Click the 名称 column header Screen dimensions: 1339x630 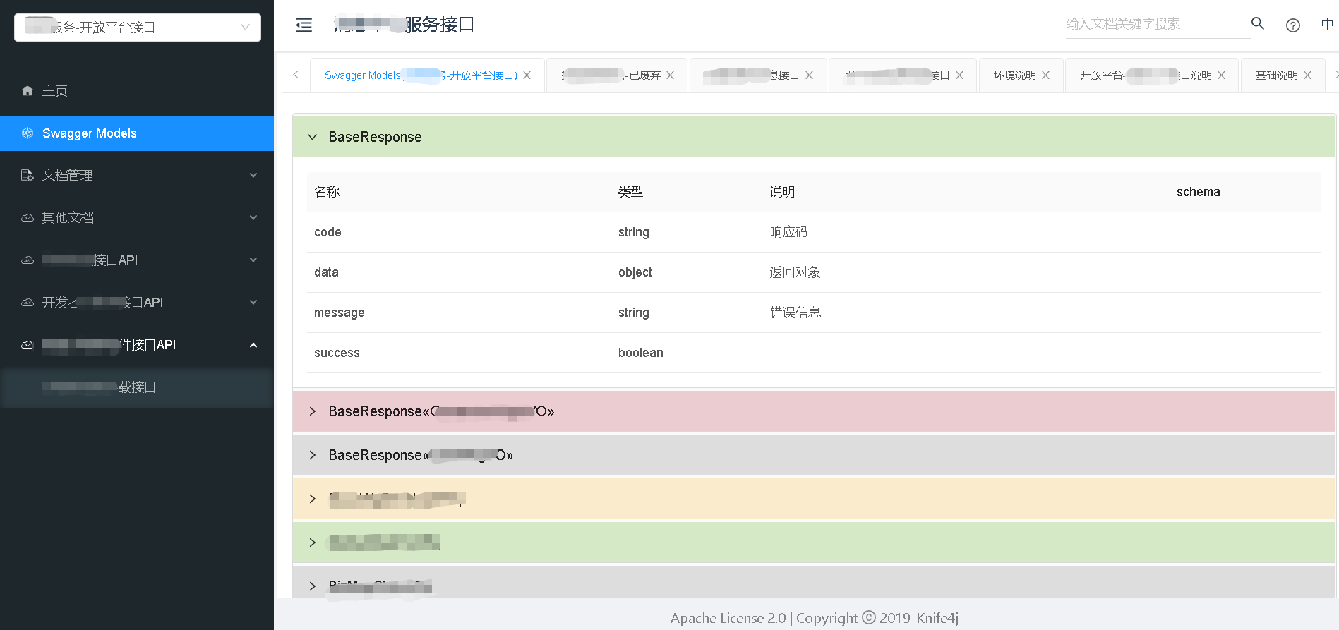coord(327,192)
